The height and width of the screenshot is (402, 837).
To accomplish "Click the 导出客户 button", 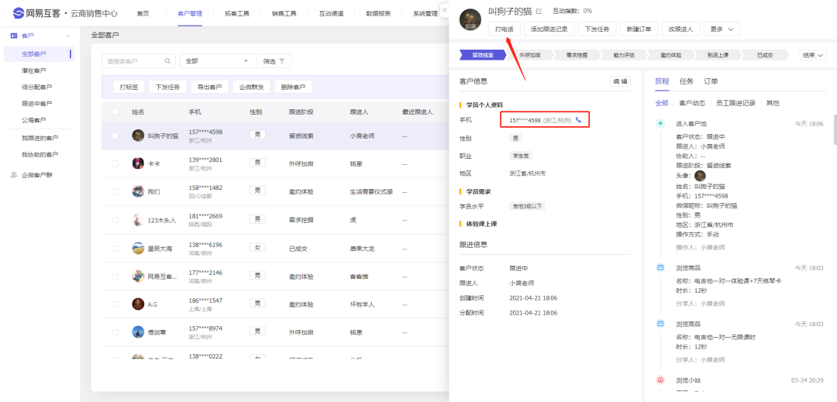I will coord(208,87).
